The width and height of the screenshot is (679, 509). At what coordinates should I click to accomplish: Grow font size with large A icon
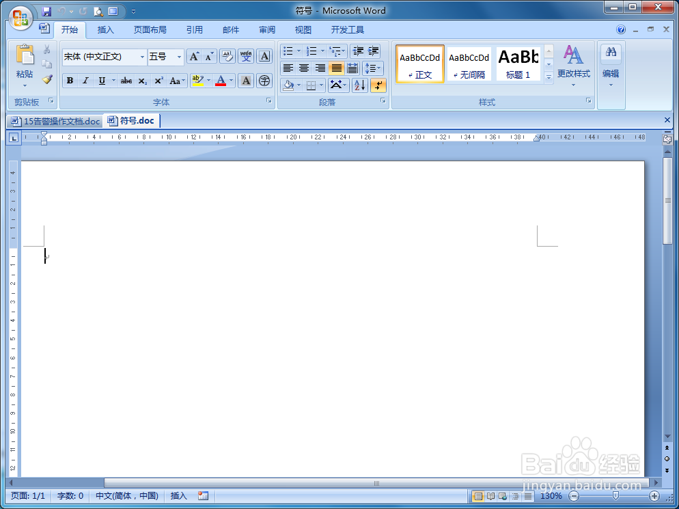(195, 56)
